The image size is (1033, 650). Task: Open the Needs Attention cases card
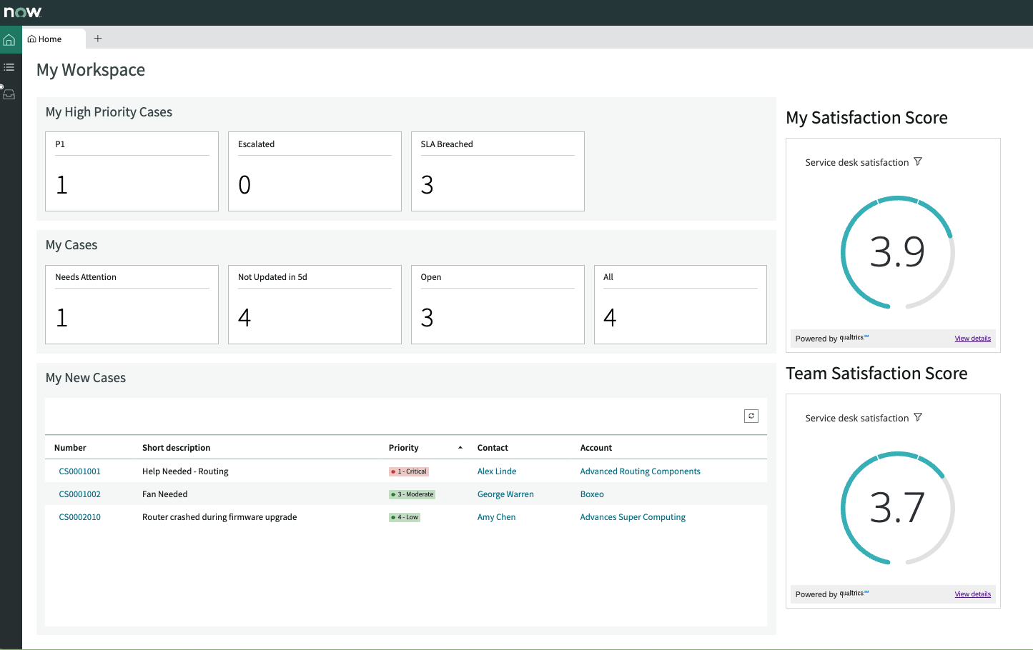(132, 304)
